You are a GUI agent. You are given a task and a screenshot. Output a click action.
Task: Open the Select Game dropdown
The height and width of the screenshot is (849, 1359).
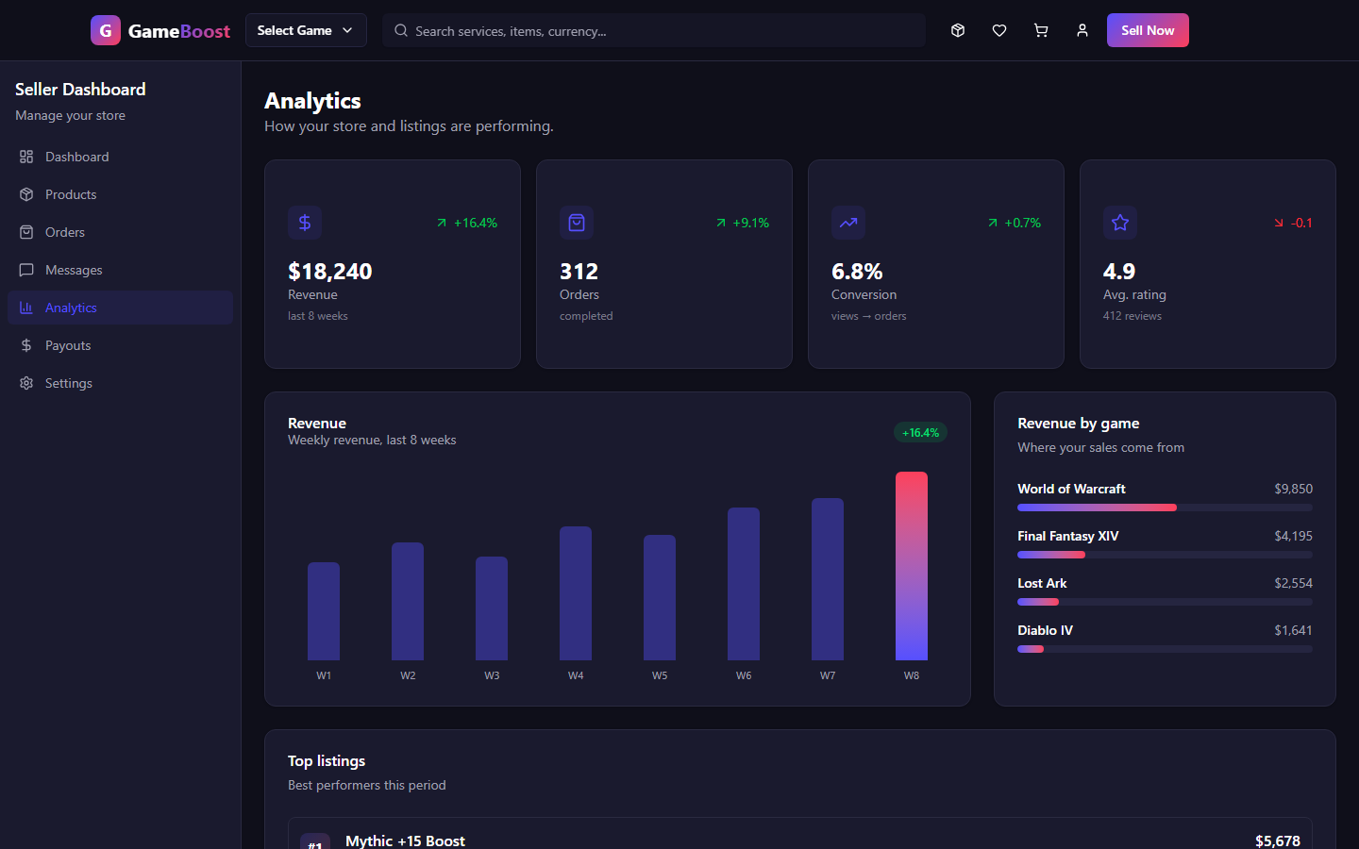(x=306, y=30)
